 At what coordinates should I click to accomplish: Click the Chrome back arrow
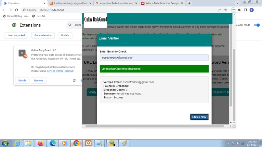tap(4, 10)
